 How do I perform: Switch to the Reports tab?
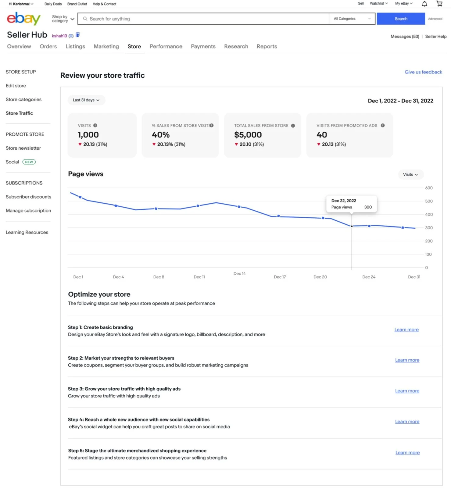point(267,46)
